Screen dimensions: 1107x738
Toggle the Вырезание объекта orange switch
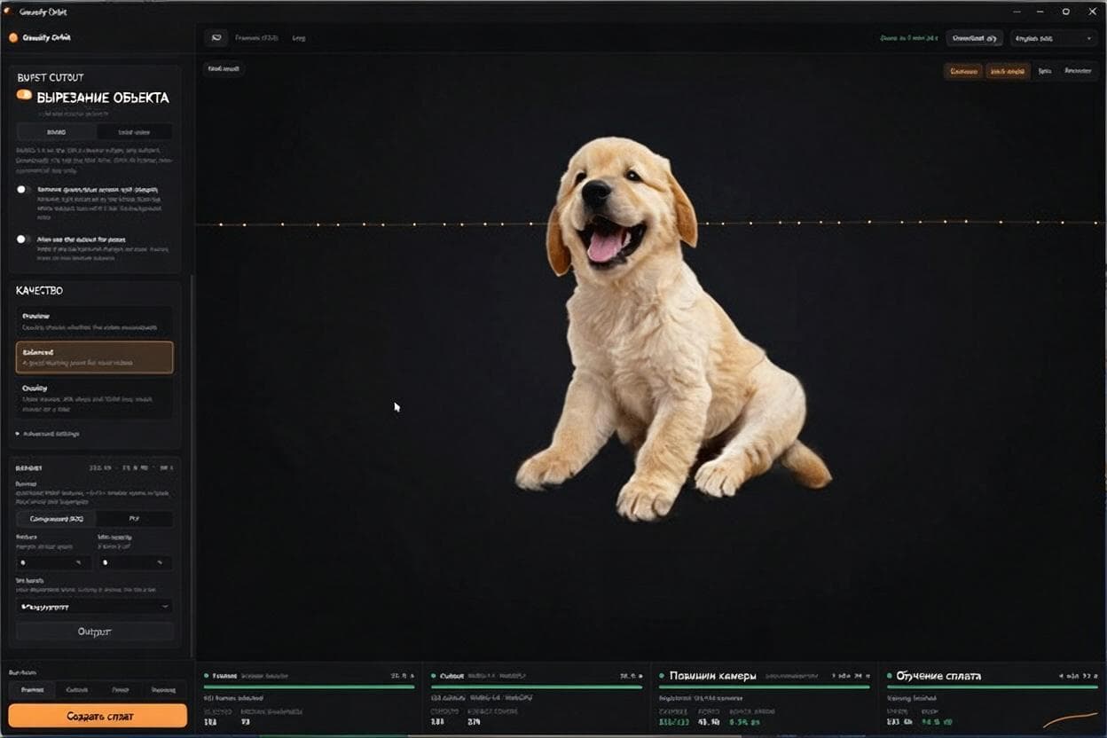click(x=24, y=95)
